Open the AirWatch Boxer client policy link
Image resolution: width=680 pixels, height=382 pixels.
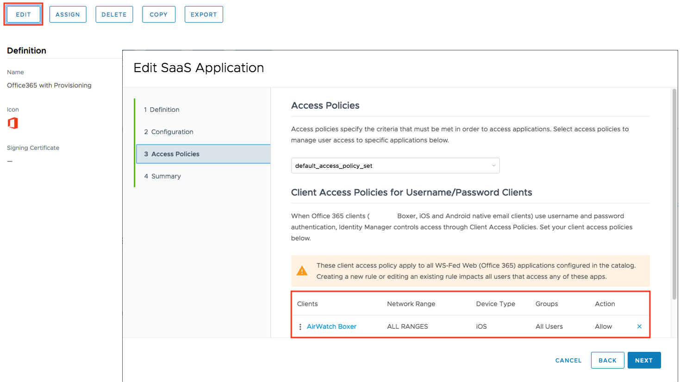click(331, 327)
